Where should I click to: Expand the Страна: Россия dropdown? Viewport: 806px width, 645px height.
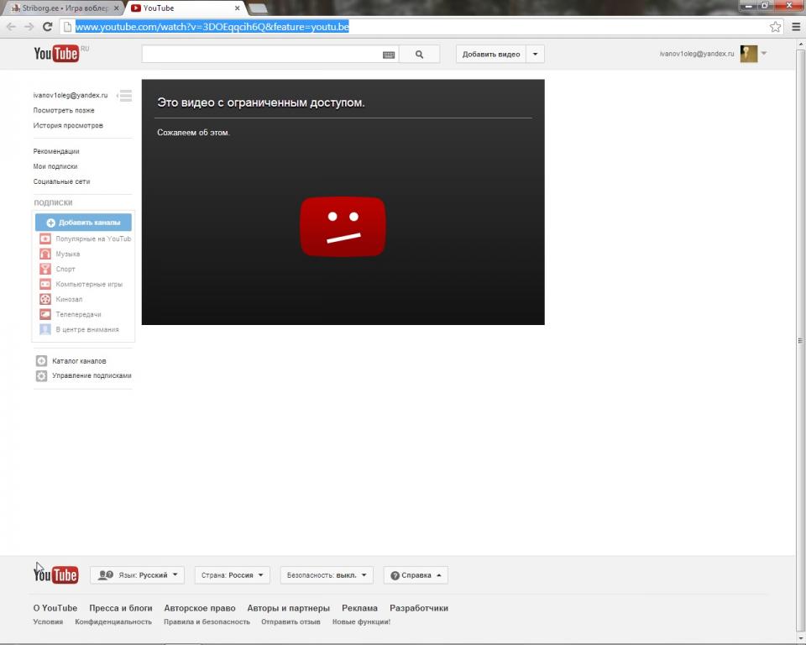click(233, 575)
